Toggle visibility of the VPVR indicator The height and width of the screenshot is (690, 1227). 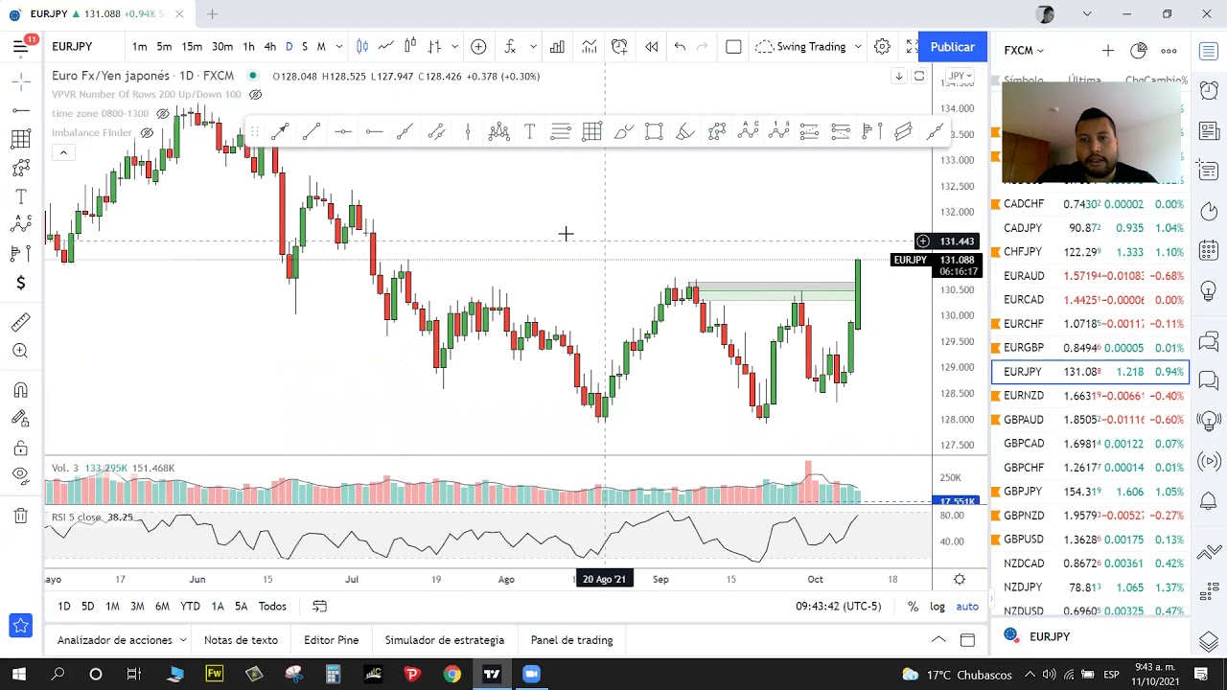(255, 94)
